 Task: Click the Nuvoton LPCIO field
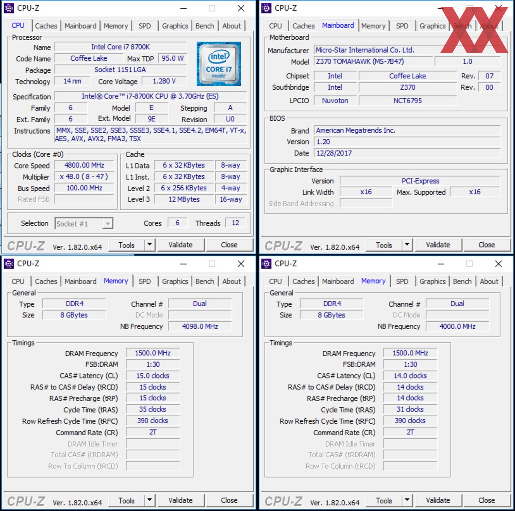(x=335, y=101)
